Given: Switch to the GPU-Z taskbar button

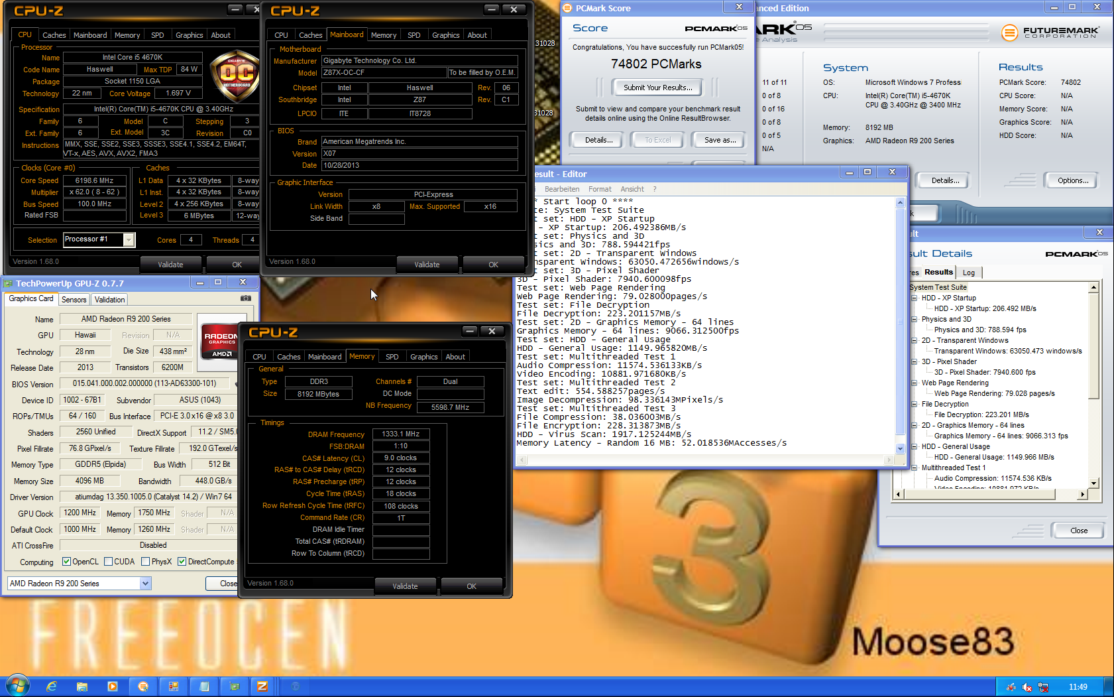Looking at the screenshot, I should 235,686.
